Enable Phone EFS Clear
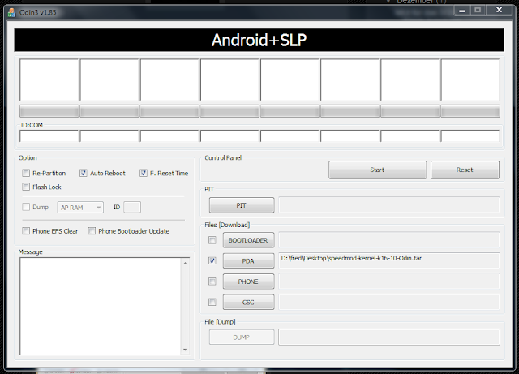This screenshot has width=519, height=374. (x=26, y=231)
